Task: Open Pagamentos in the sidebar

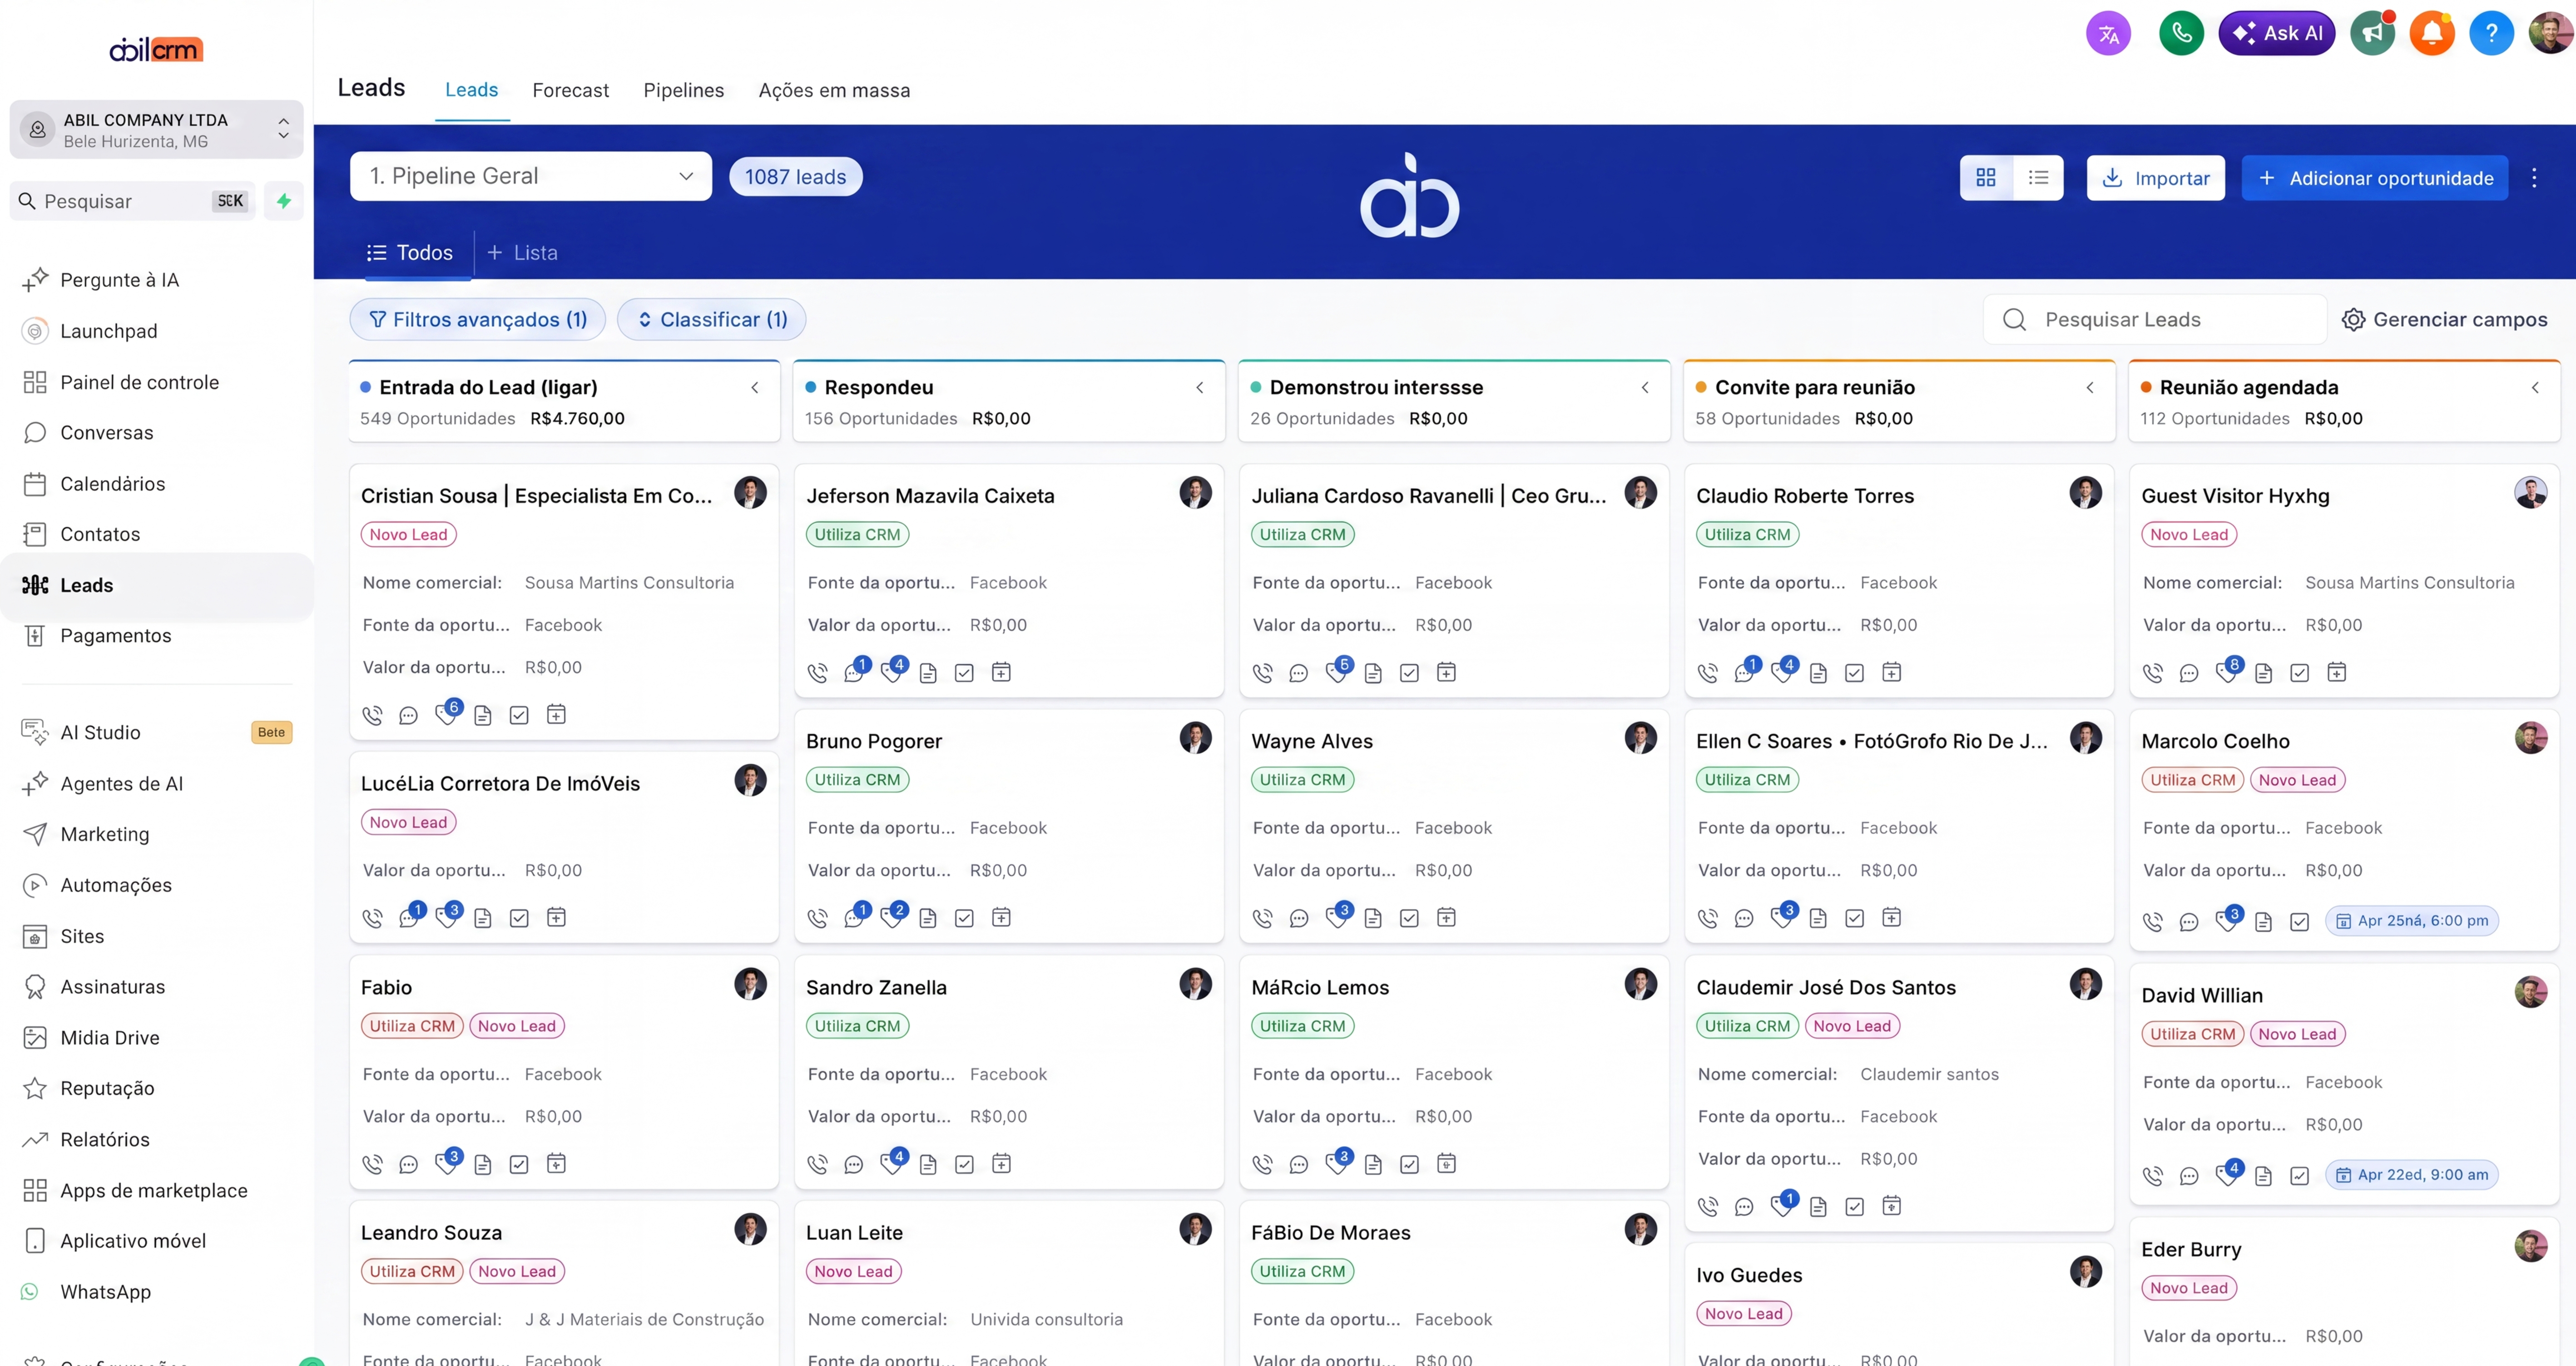Action: [115, 636]
